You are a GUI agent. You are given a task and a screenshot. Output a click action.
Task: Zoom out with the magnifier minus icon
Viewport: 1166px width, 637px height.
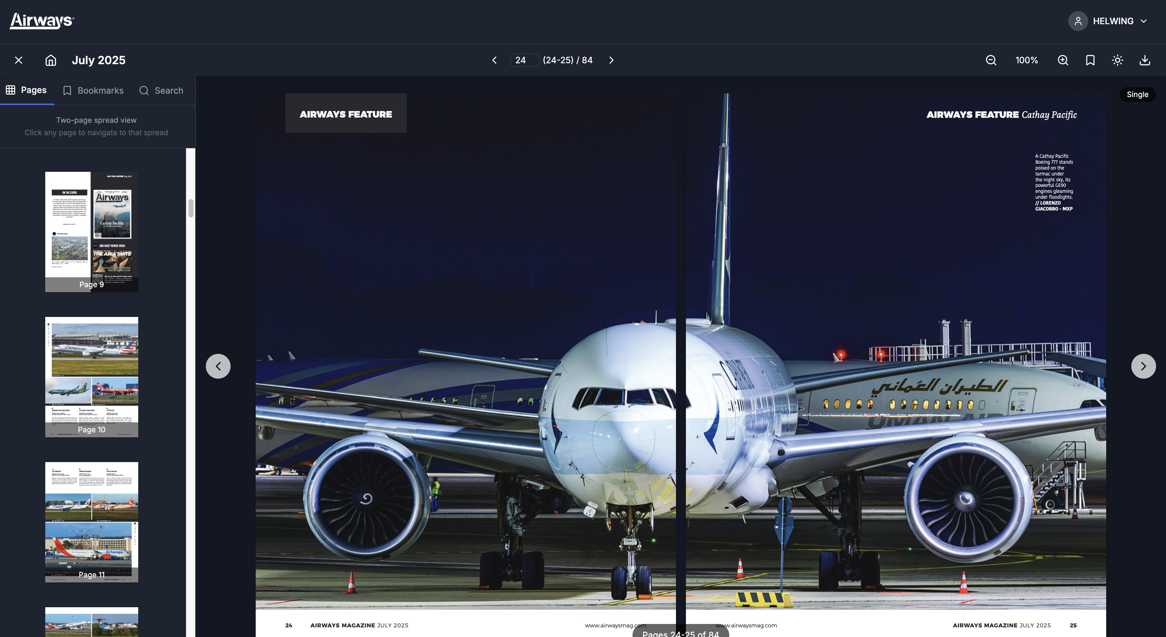pyautogui.click(x=991, y=60)
